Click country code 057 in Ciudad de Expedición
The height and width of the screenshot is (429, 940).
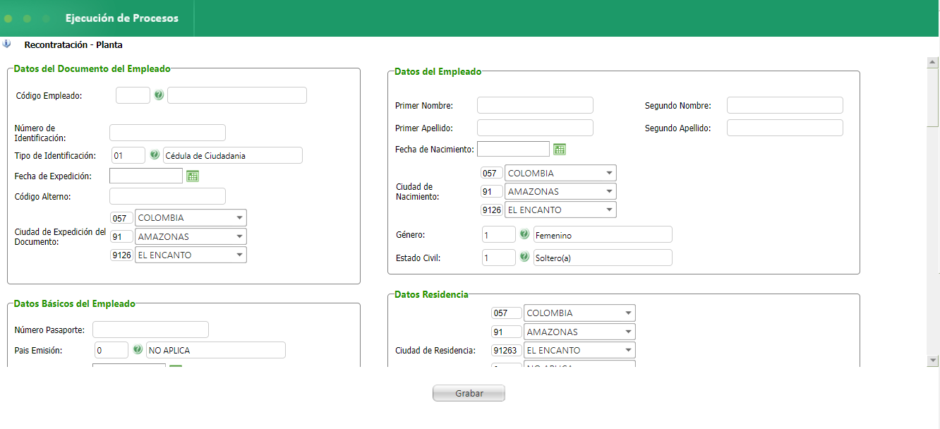(x=121, y=218)
